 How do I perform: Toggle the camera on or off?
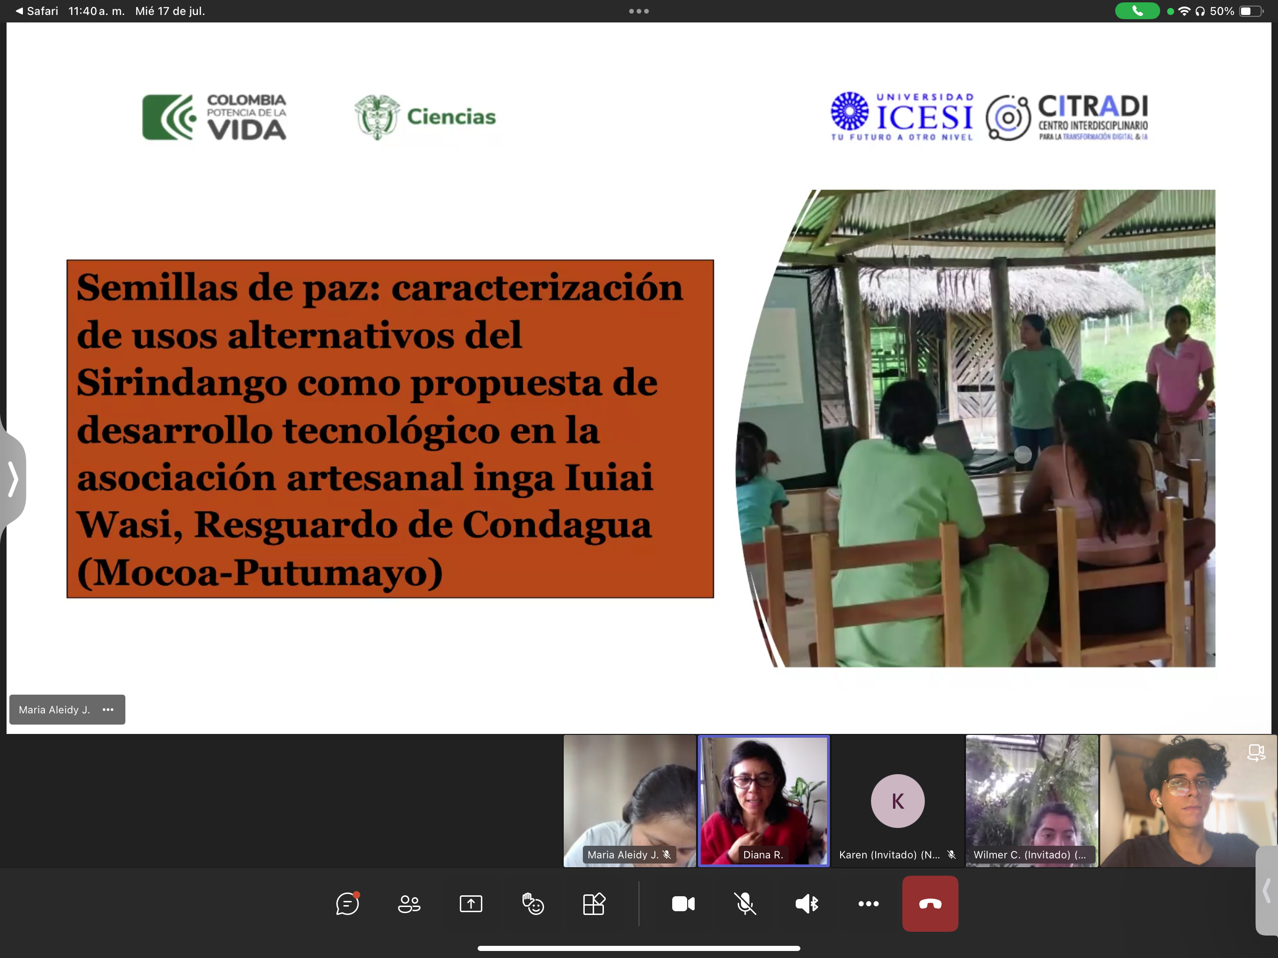(683, 904)
